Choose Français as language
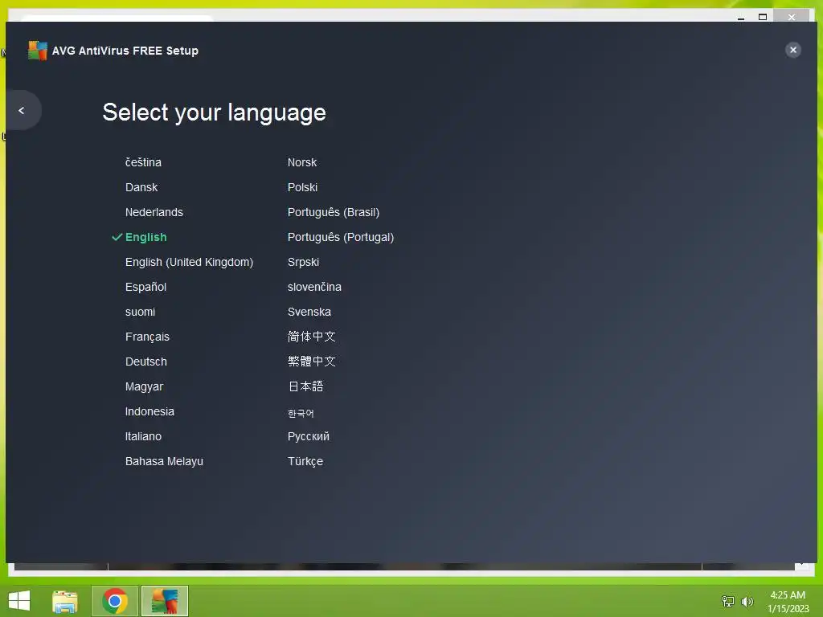823x617 pixels. click(148, 337)
